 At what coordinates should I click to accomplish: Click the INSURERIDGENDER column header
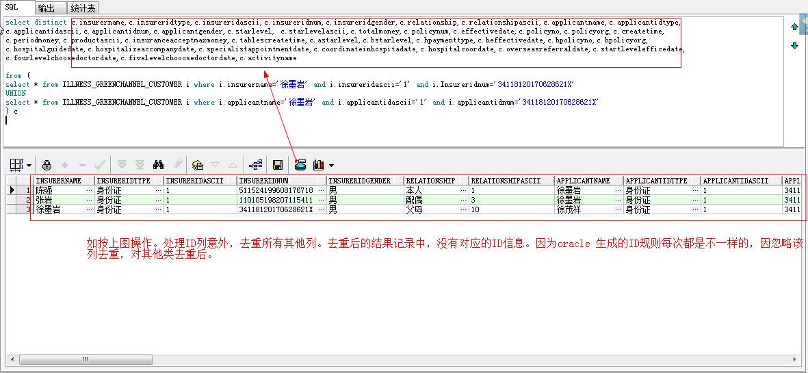point(365,181)
